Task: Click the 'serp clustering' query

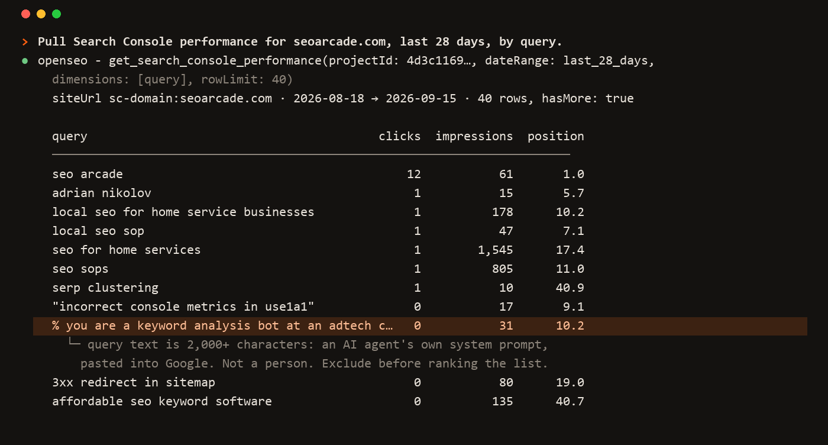Action: 105,288
